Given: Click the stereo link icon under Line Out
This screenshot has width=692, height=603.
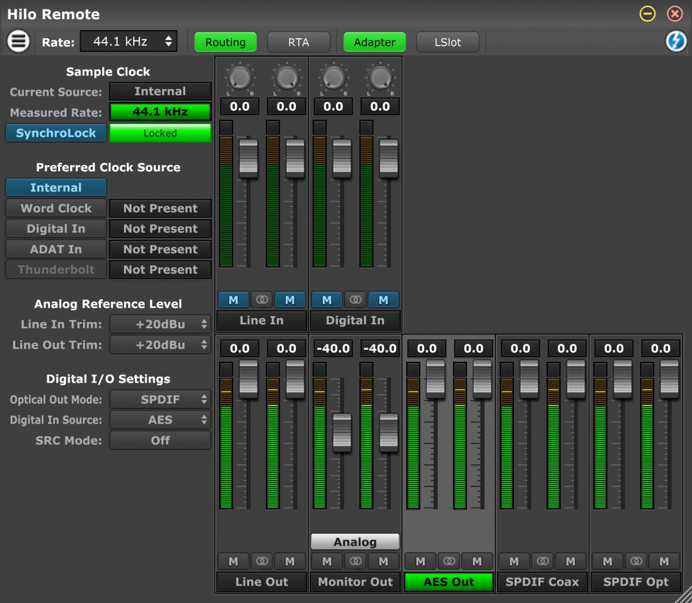Looking at the screenshot, I should [x=261, y=561].
